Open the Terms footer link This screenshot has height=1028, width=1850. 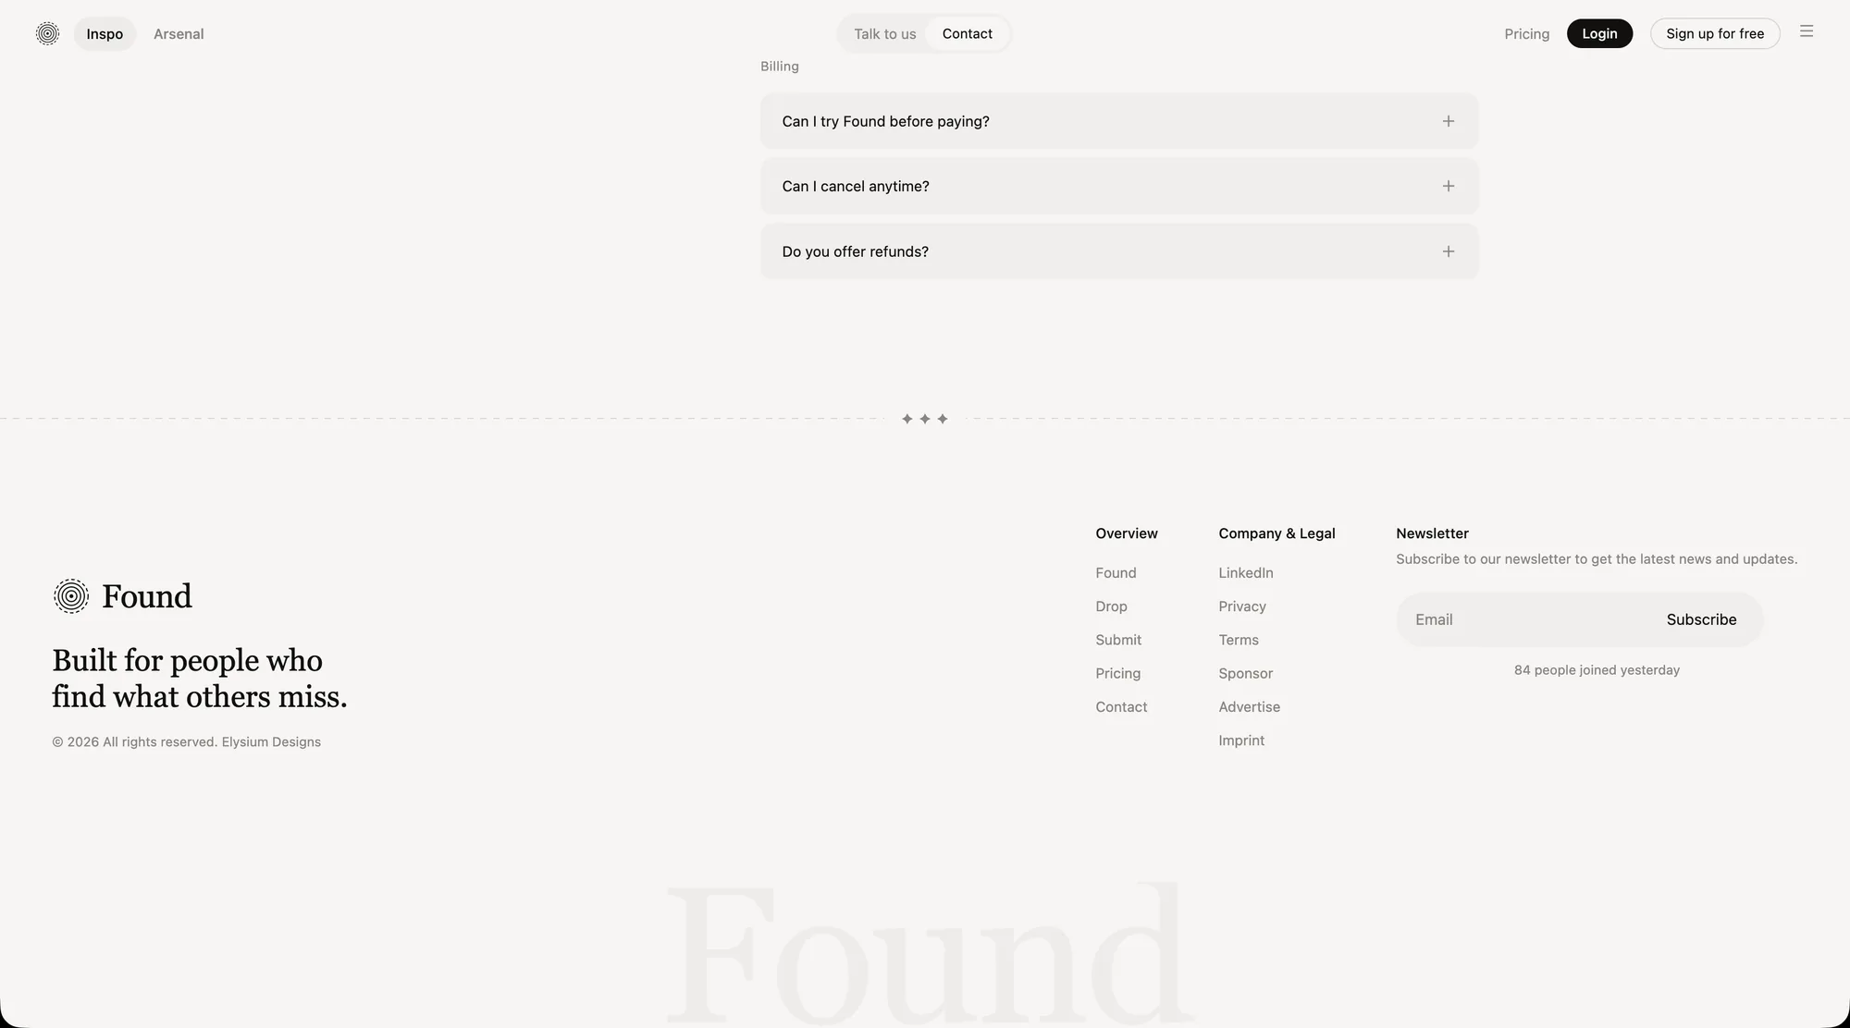pos(1239,640)
